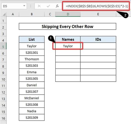Select the title Skipping Every Other Row
This screenshot has height=124, width=131.
pos(67,26)
